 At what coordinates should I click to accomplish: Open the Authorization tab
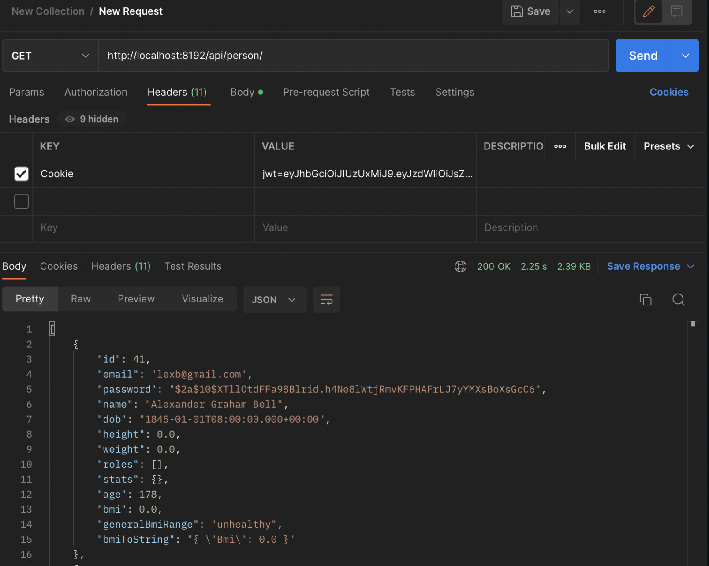[96, 92]
